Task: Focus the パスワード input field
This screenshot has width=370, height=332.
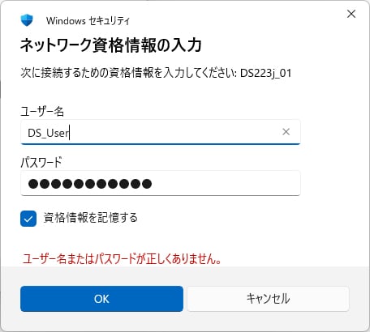Action: point(161,183)
